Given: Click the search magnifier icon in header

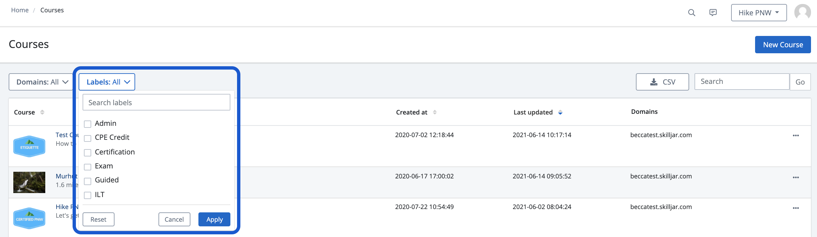Looking at the screenshot, I should click(691, 13).
